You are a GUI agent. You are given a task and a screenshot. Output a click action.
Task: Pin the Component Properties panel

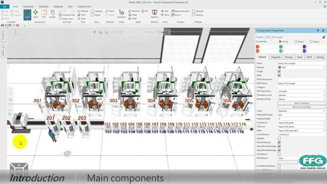pos(318,31)
